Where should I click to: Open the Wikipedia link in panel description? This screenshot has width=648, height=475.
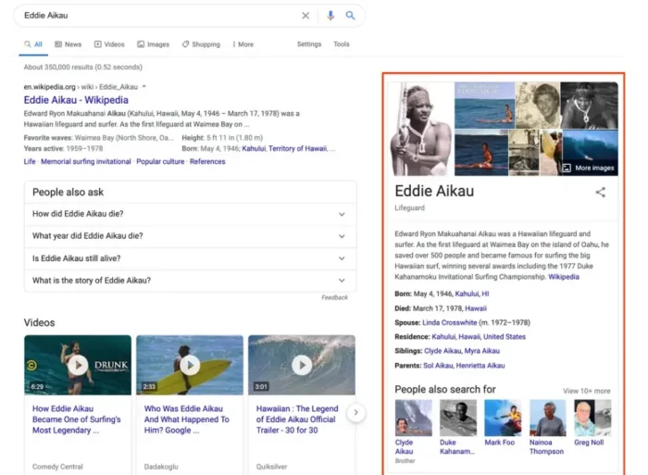564,277
